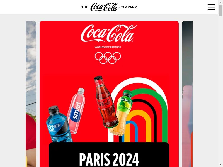Screen dimensions: 223x167
Task: Click the Olympic rings emblem
Action: 108,58
